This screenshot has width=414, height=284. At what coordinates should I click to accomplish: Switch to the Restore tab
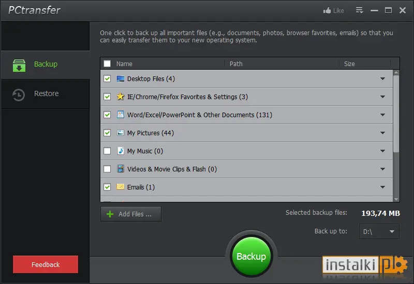[x=45, y=94]
